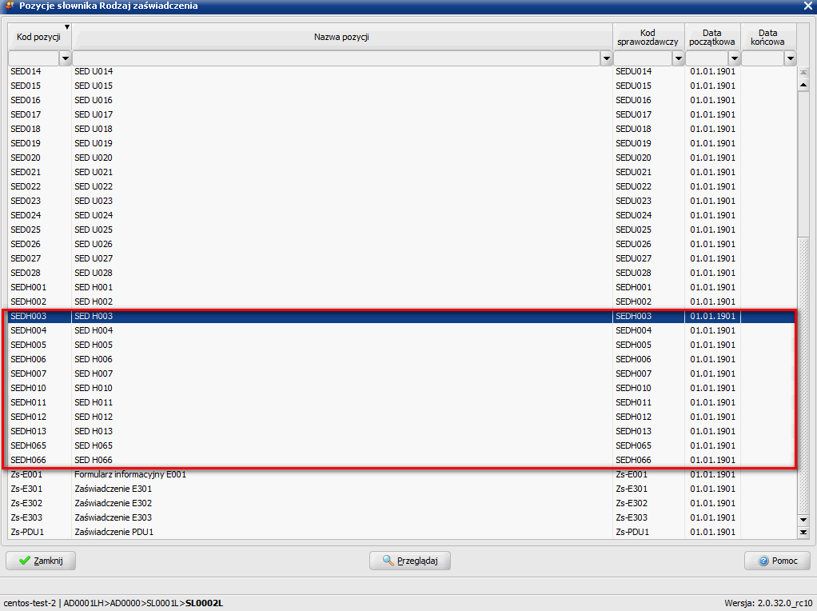Select row SED028
Image resolution: width=817 pixels, height=611 pixels.
point(401,273)
